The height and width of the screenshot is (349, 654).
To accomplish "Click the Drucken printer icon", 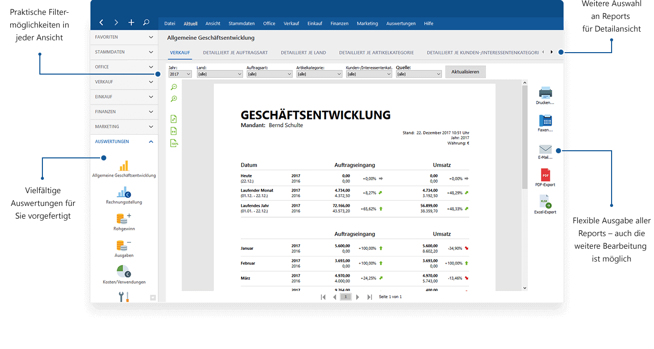I will pyautogui.click(x=545, y=94).
